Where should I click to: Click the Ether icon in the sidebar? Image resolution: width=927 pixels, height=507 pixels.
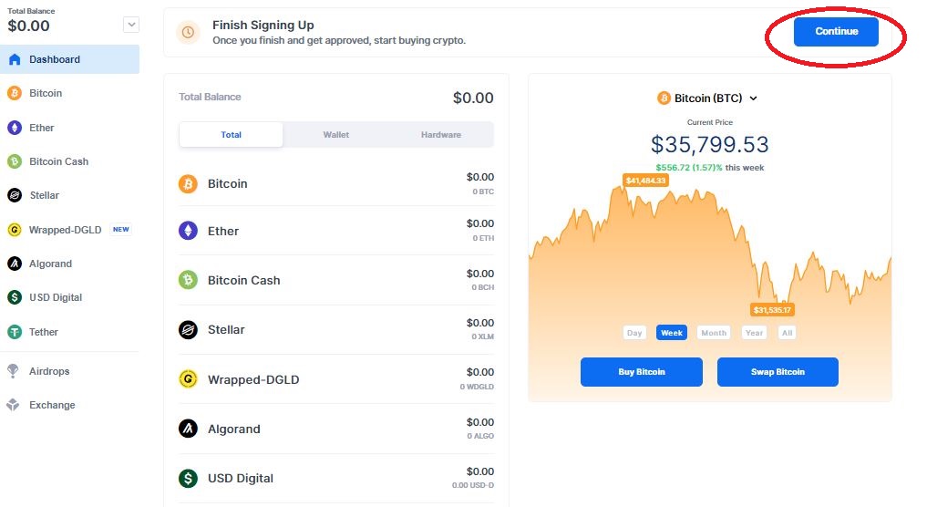coord(15,128)
